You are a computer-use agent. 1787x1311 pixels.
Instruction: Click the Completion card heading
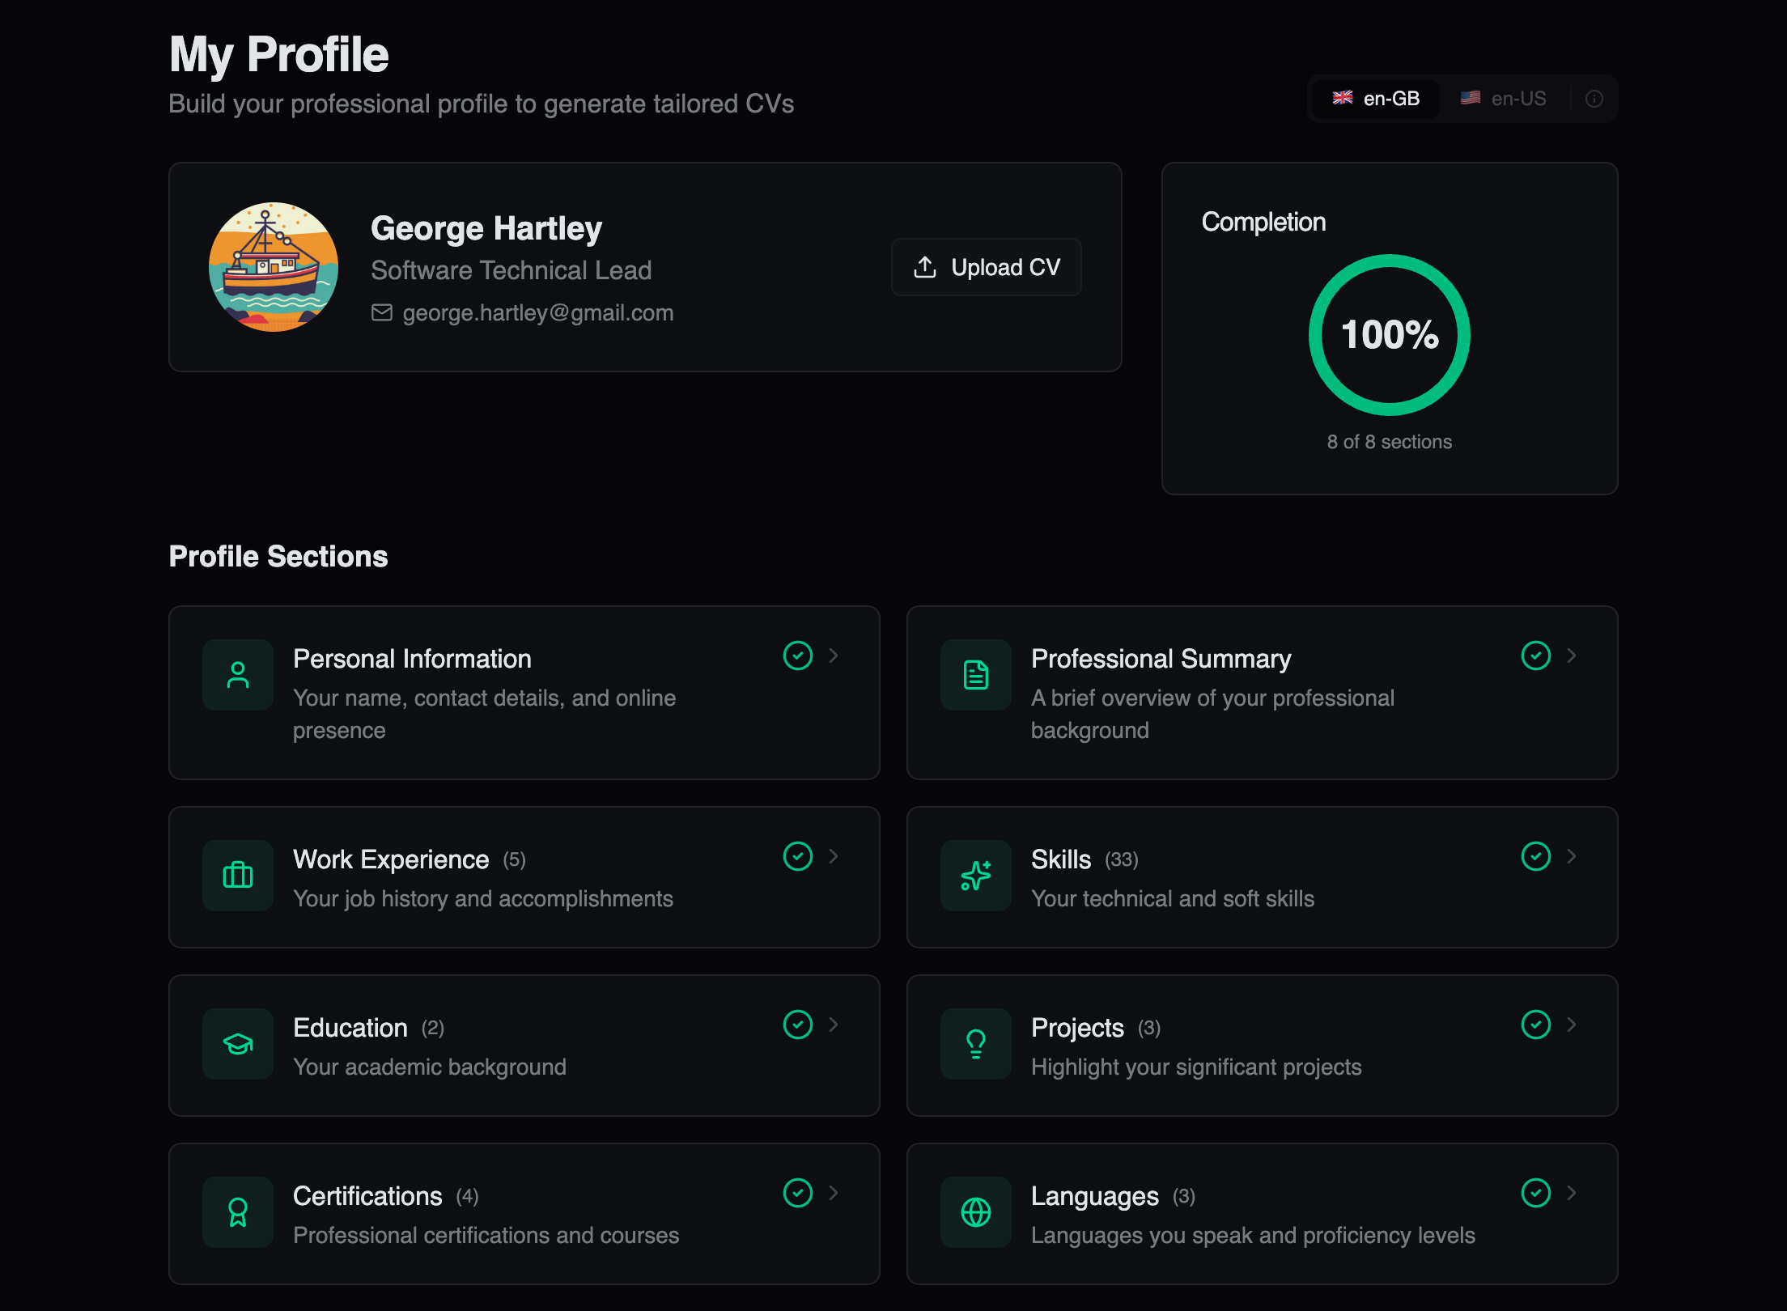coord(1263,222)
